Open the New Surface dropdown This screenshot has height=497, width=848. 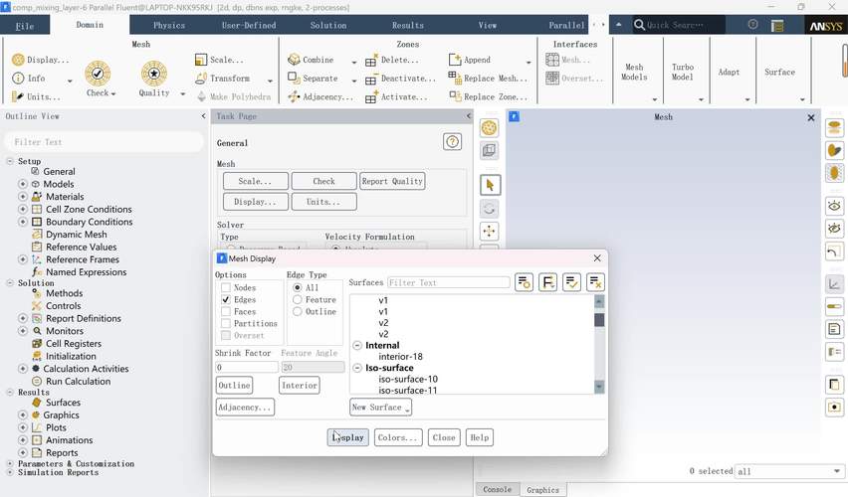pos(381,407)
